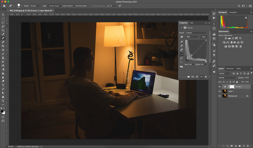Select the Brush tool

click(3, 54)
